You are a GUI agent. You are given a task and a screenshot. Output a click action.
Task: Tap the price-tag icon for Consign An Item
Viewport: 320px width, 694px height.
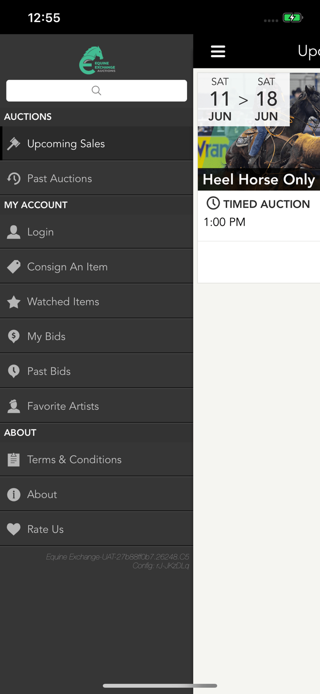click(13, 266)
